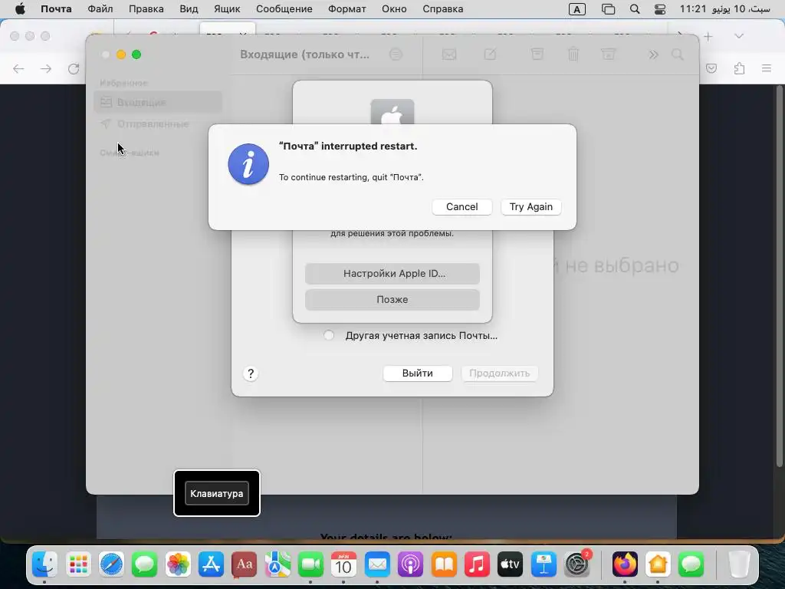Click Firefox new tab plus button
The width and height of the screenshot is (785, 589).
(x=708, y=37)
